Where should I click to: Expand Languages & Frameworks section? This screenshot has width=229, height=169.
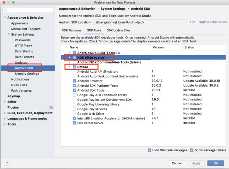[x=5, y=118]
